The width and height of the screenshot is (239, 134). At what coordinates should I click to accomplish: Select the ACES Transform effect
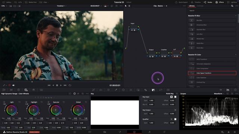point(212,59)
